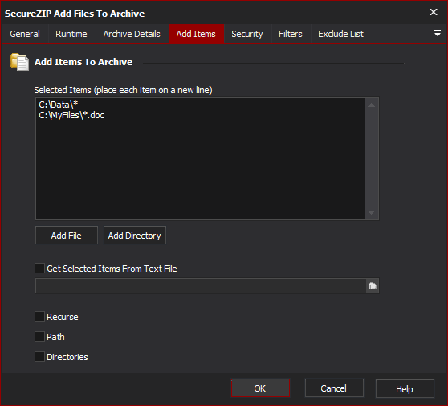Click the Add Directory button
The image size is (448, 406).
135,236
